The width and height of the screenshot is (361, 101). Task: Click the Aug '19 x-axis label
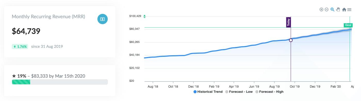[274, 87]
